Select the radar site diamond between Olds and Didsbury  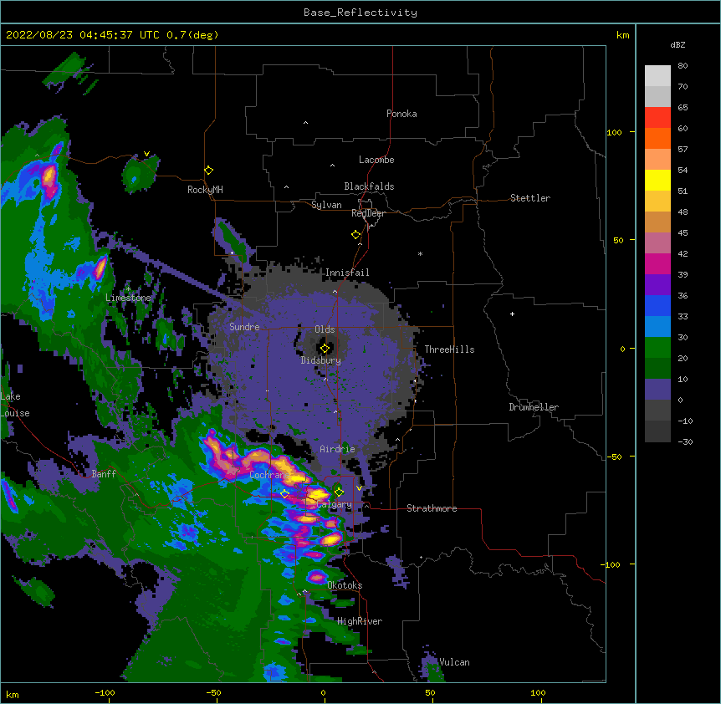[325, 349]
